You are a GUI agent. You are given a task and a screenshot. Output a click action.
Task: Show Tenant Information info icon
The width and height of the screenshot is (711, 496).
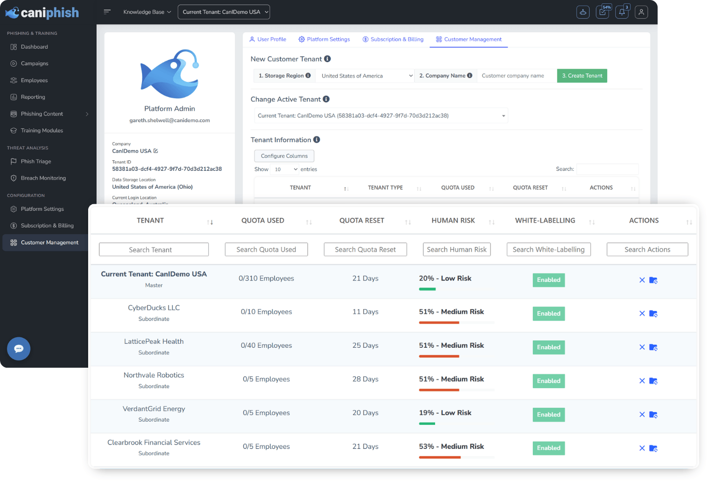316,140
